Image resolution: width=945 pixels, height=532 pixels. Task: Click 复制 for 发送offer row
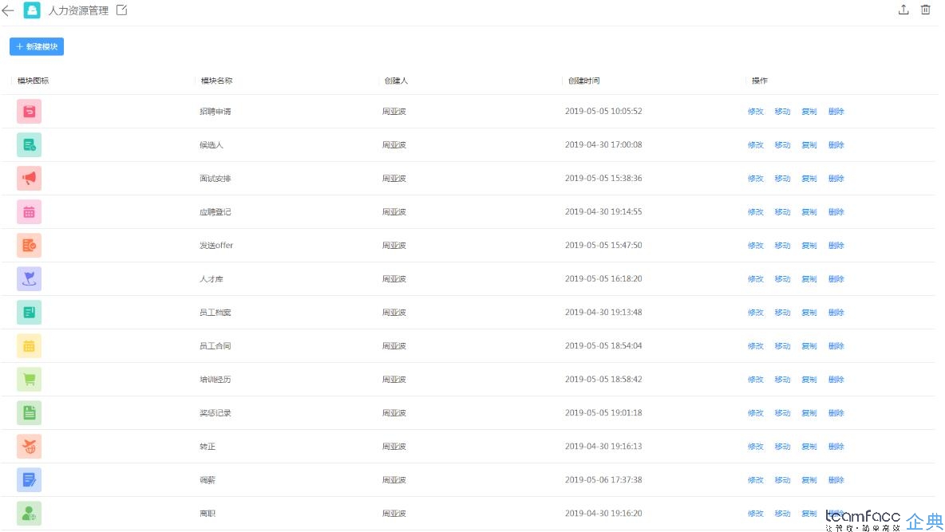[809, 245]
